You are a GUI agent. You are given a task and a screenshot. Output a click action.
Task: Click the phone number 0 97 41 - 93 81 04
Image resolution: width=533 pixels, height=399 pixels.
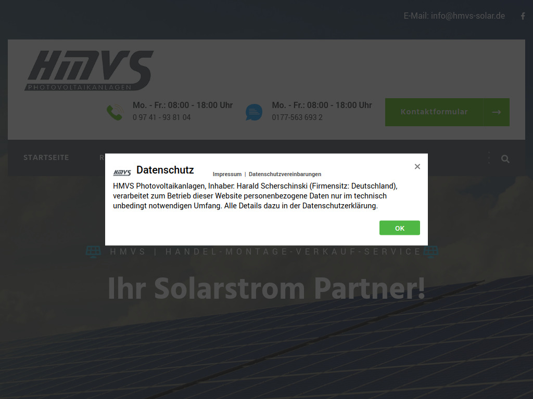[x=161, y=117]
